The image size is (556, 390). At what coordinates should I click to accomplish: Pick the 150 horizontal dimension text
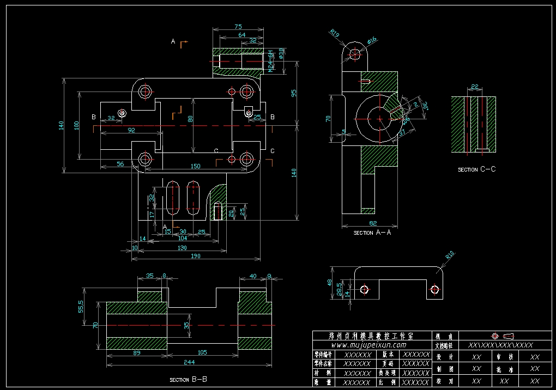pyautogui.click(x=195, y=166)
